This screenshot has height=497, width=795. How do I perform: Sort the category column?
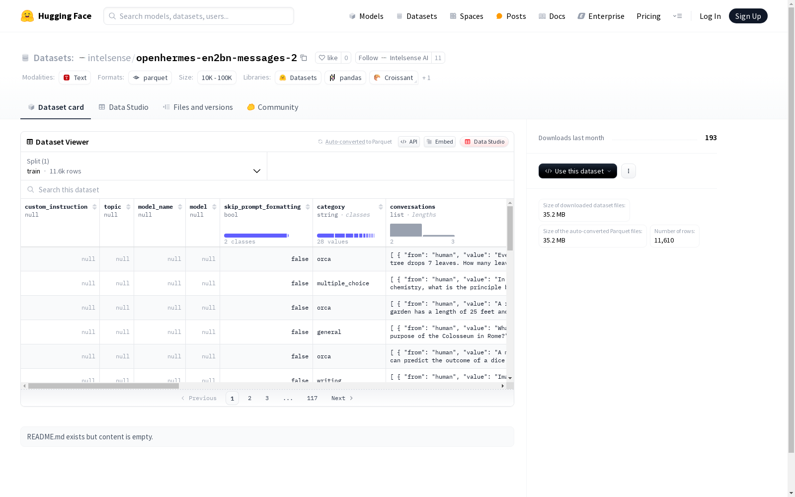(x=381, y=207)
